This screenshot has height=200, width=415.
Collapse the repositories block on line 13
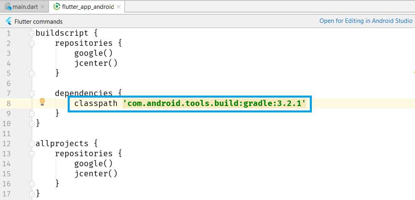coord(32,154)
